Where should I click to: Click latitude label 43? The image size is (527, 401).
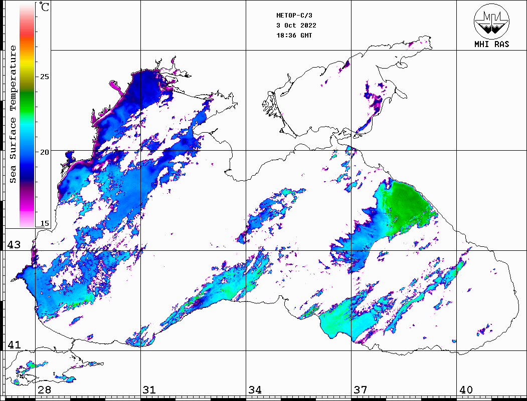pos(14,245)
